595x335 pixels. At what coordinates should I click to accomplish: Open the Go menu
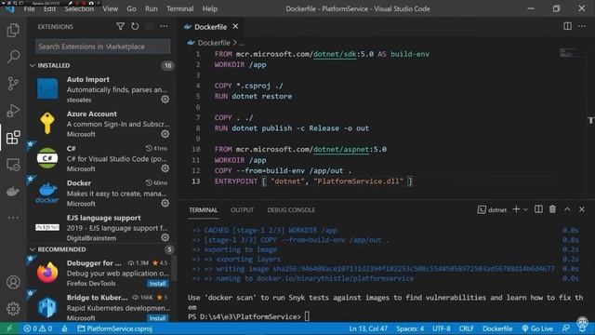coord(131,8)
